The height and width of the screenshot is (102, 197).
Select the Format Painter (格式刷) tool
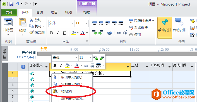pyautogui.click(x=37, y=32)
